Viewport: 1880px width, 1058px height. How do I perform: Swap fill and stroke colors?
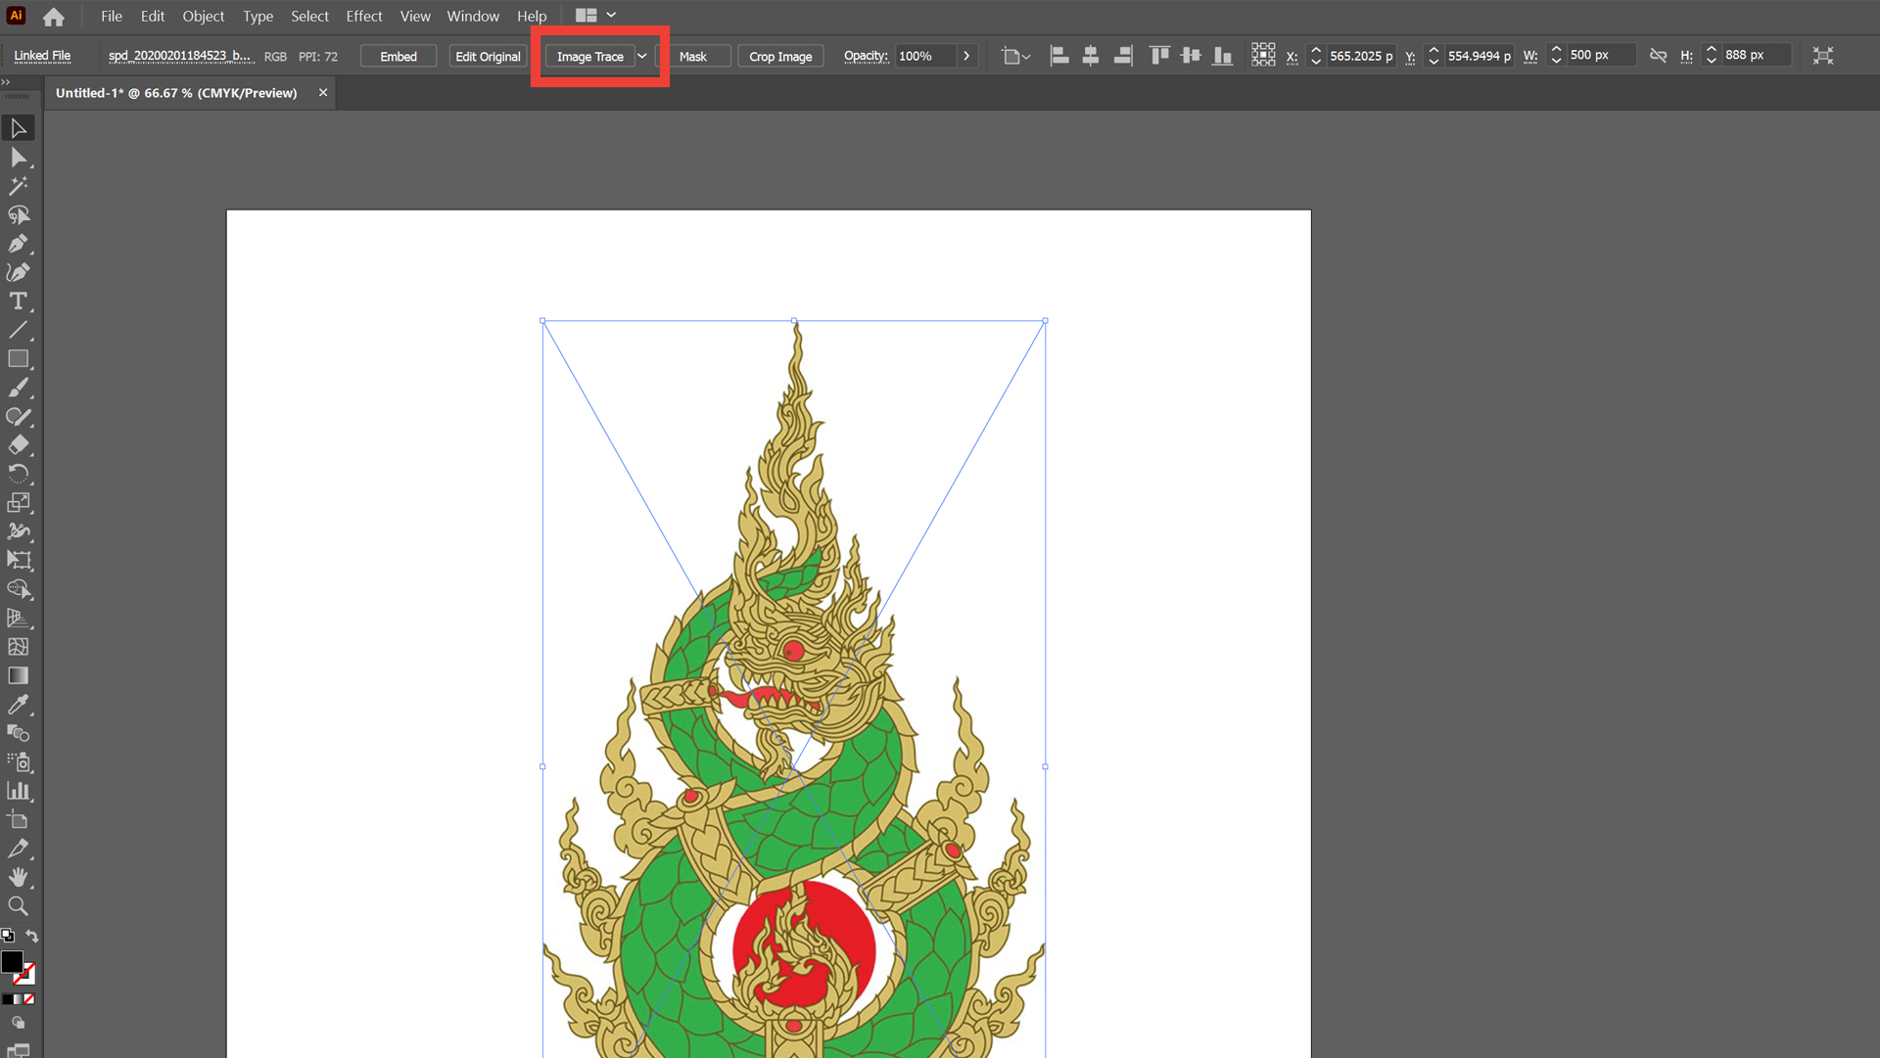pos(32,936)
